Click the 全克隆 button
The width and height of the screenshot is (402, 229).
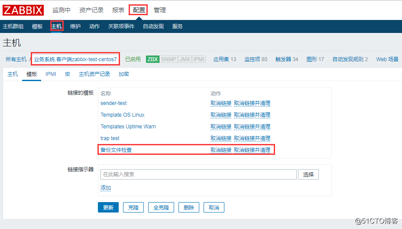(161, 207)
